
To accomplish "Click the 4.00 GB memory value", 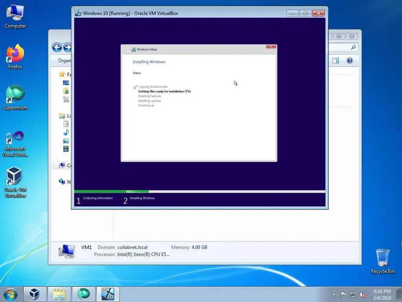I will [199, 247].
